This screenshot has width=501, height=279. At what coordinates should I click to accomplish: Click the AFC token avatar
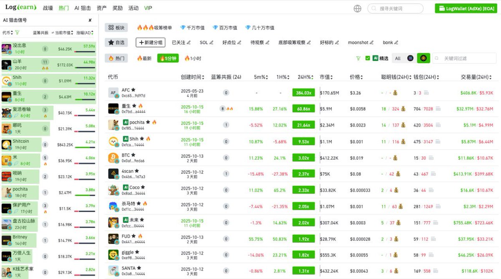pos(114,93)
